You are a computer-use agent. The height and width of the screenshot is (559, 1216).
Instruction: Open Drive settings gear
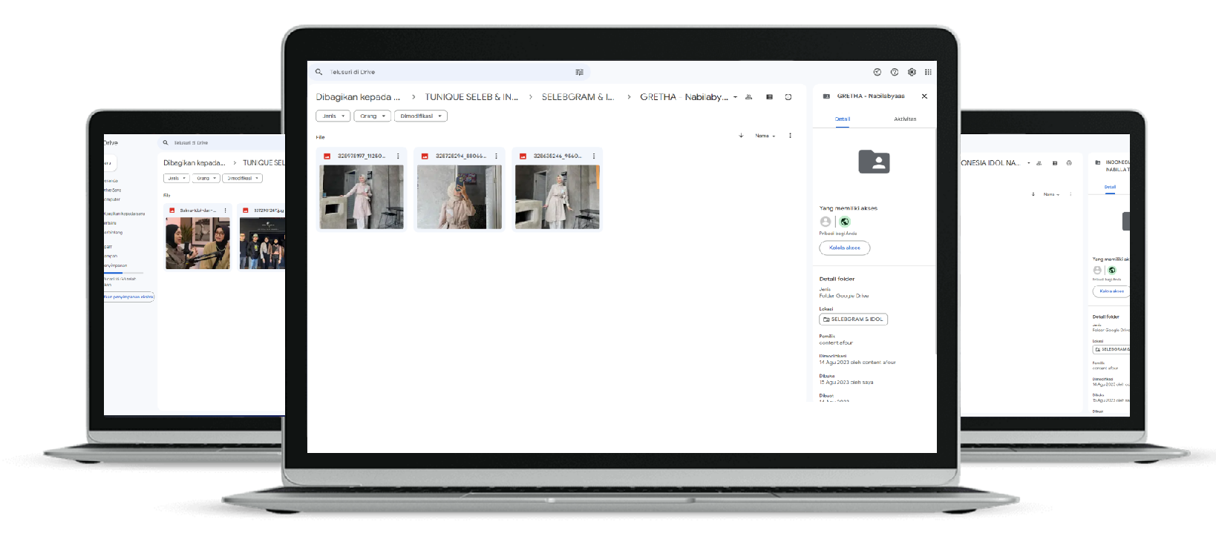tap(912, 72)
